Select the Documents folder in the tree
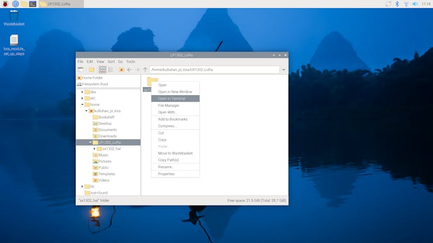Image resolution: width=433 pixels, height=243 pixels. tap(105, 130)
